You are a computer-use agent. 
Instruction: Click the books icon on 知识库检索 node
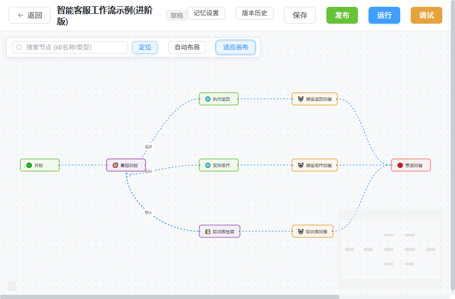coord(208,232)
